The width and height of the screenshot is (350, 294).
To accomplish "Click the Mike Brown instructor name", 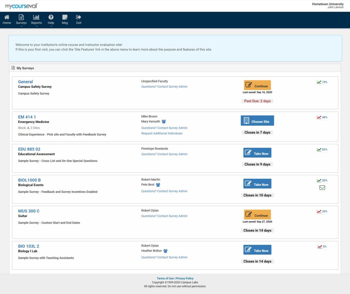I will [149, 117].
